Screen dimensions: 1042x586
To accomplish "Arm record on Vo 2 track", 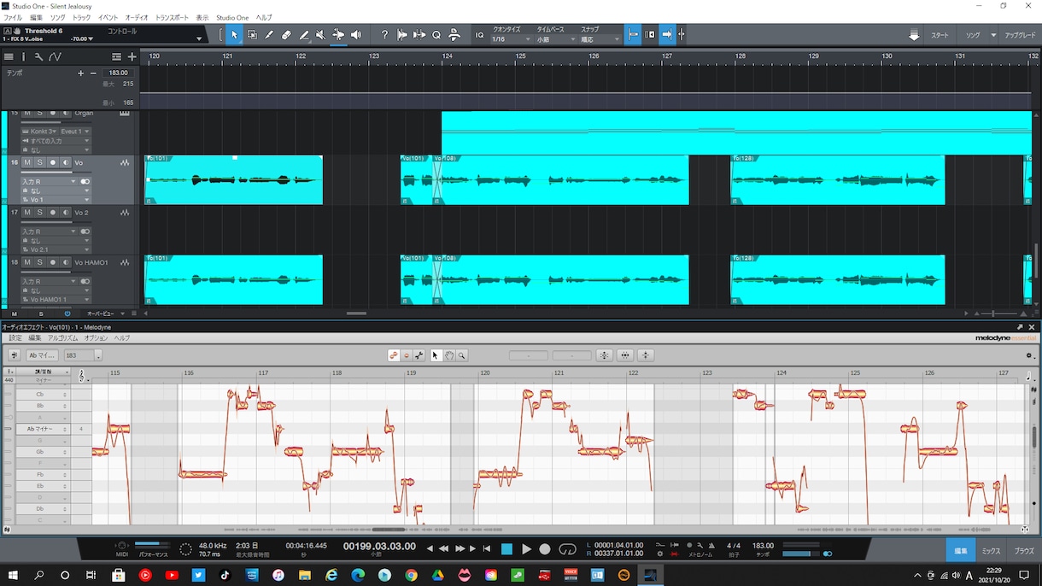I will tap(52, 213).
